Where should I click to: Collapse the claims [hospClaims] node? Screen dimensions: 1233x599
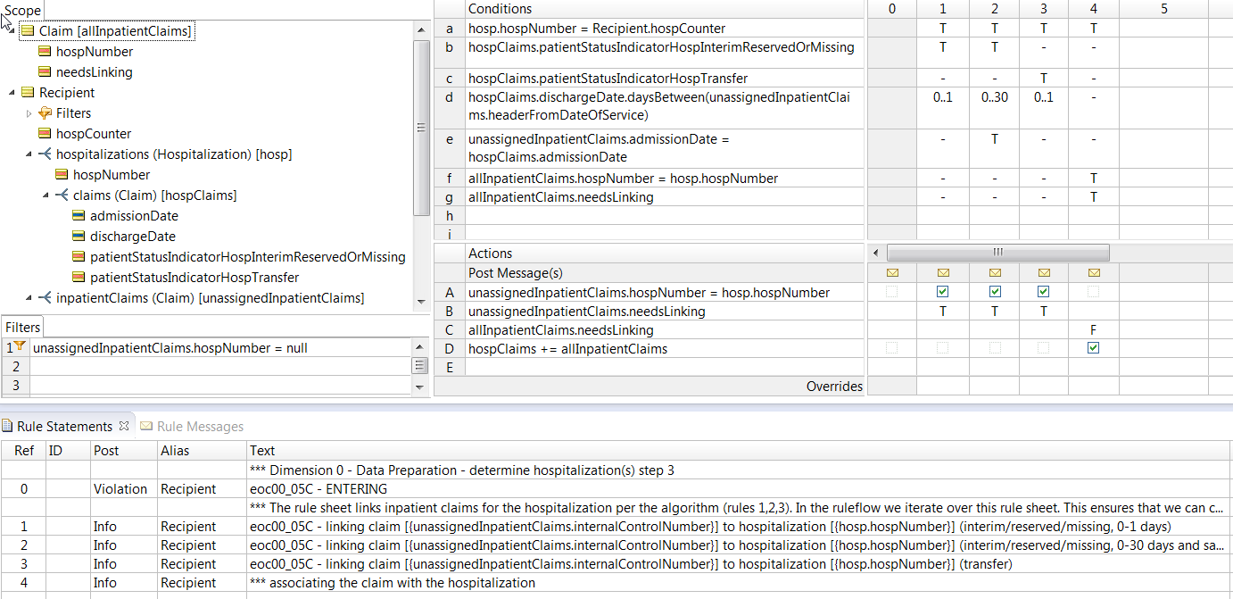[x=46, y=196]
